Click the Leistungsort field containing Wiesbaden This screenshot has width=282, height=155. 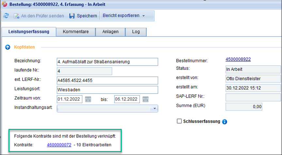pyautogui.click(x=107, y=90)
